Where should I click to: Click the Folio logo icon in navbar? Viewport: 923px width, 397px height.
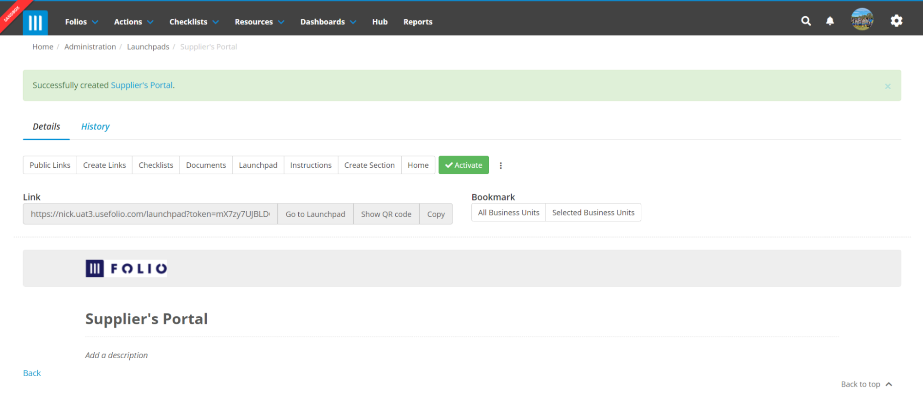tap(35, 22)
